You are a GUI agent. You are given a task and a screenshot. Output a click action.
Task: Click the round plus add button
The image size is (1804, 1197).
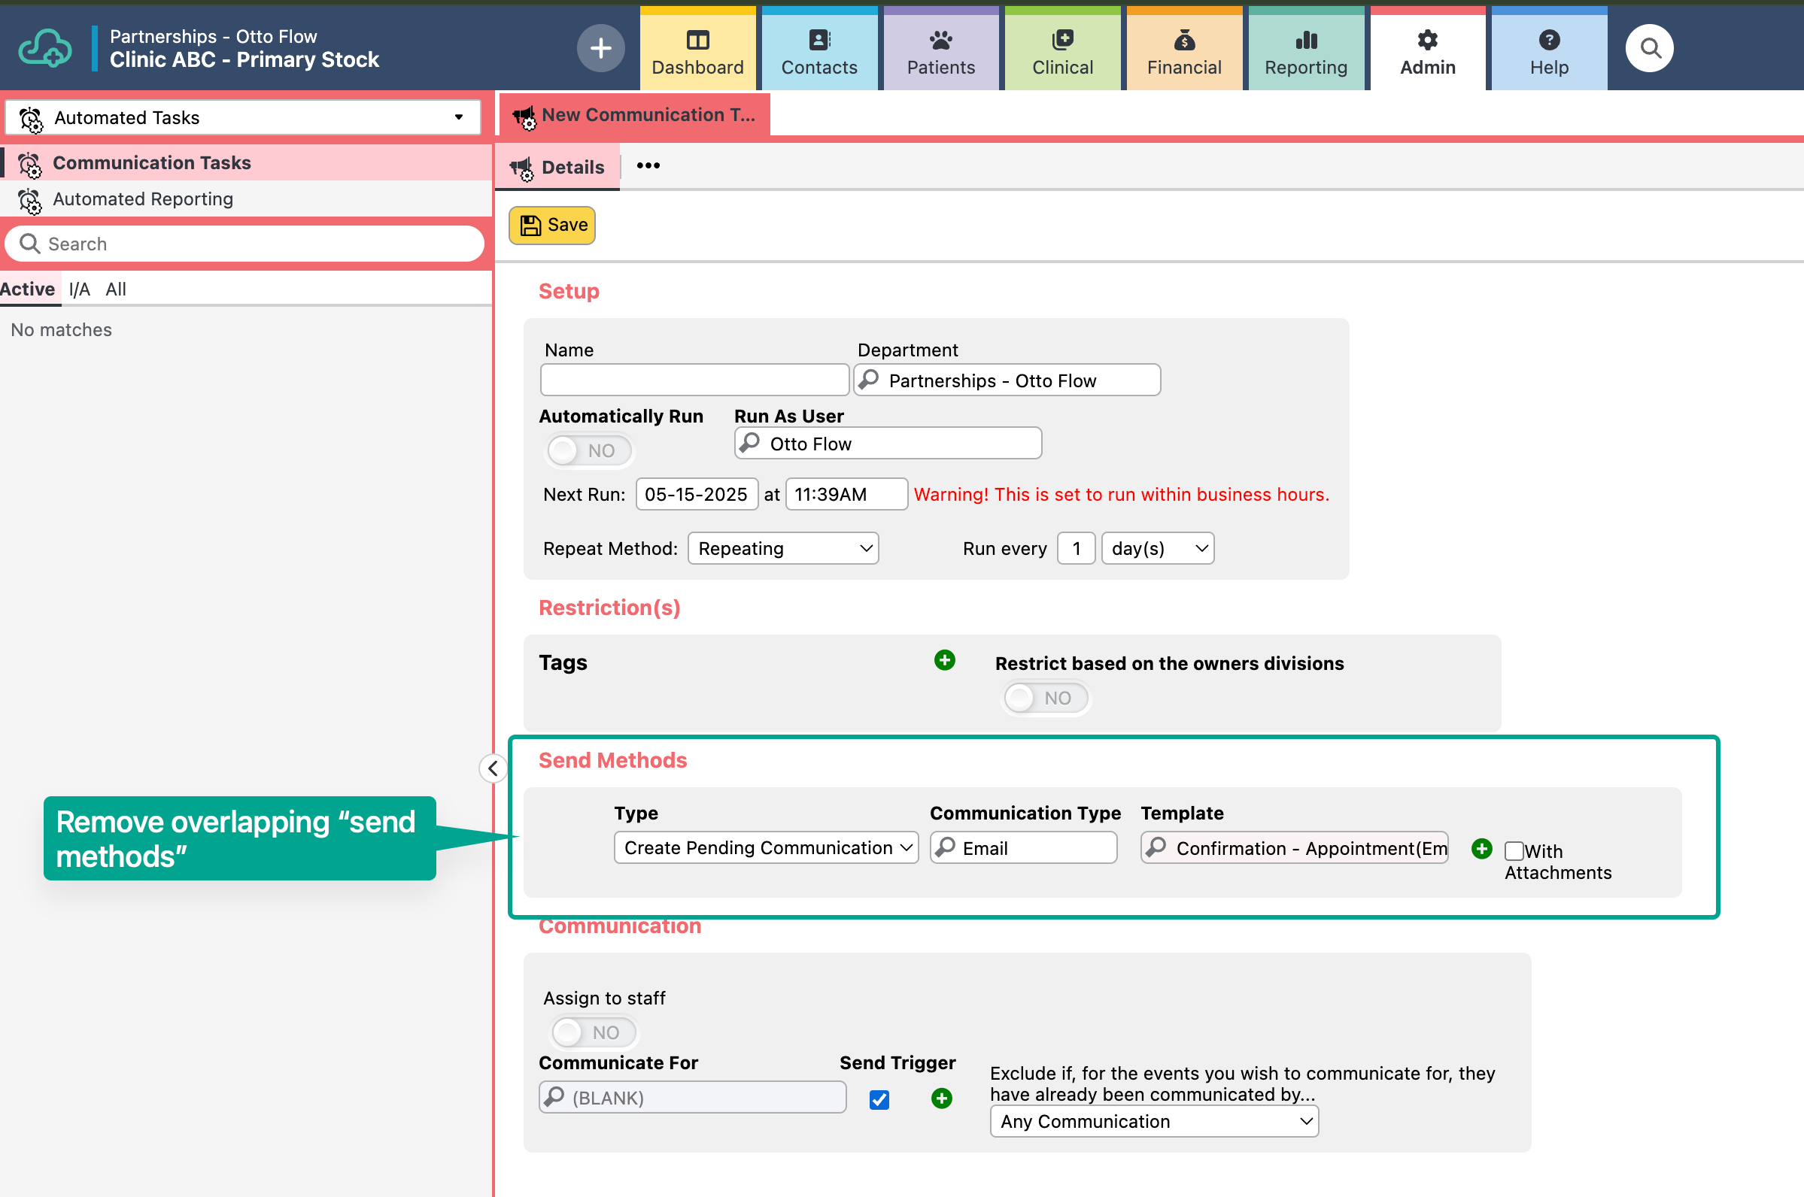pyautogui.click(x=600, y=48)
